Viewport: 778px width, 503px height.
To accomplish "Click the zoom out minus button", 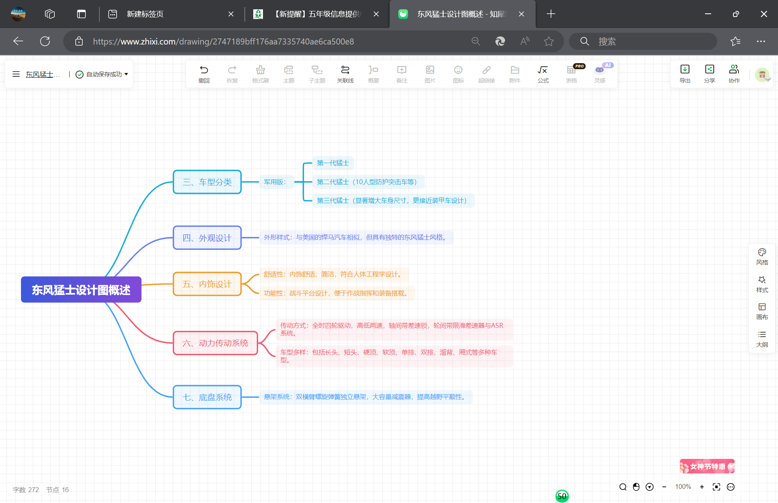I will point(664,487).
